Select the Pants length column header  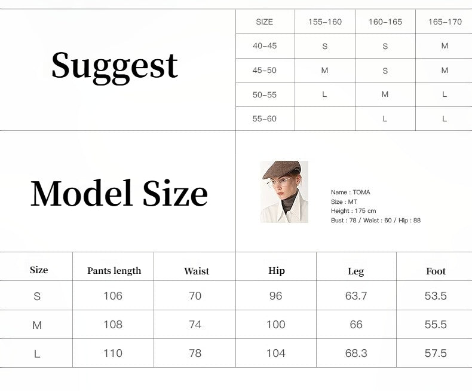[x=114, y=271]
